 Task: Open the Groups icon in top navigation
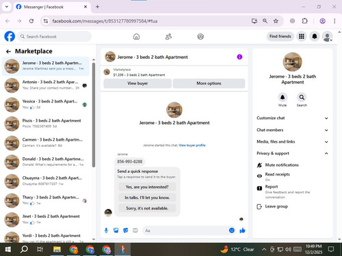pos(200,36)
